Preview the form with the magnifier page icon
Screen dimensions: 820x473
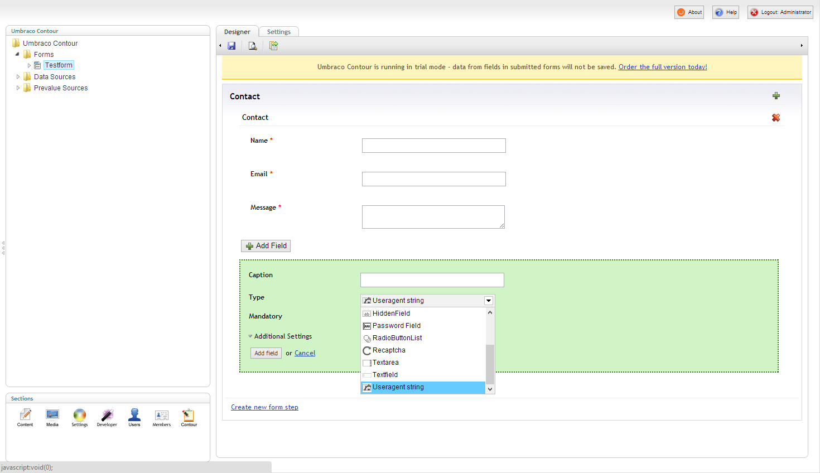click(253, 46)
